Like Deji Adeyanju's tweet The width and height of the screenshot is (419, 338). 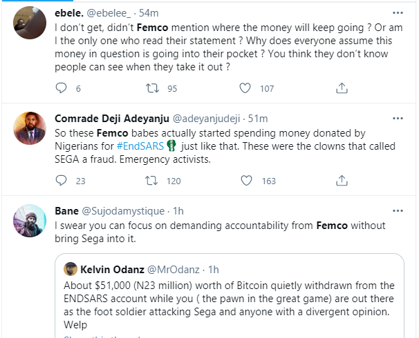tap(245, 181)
